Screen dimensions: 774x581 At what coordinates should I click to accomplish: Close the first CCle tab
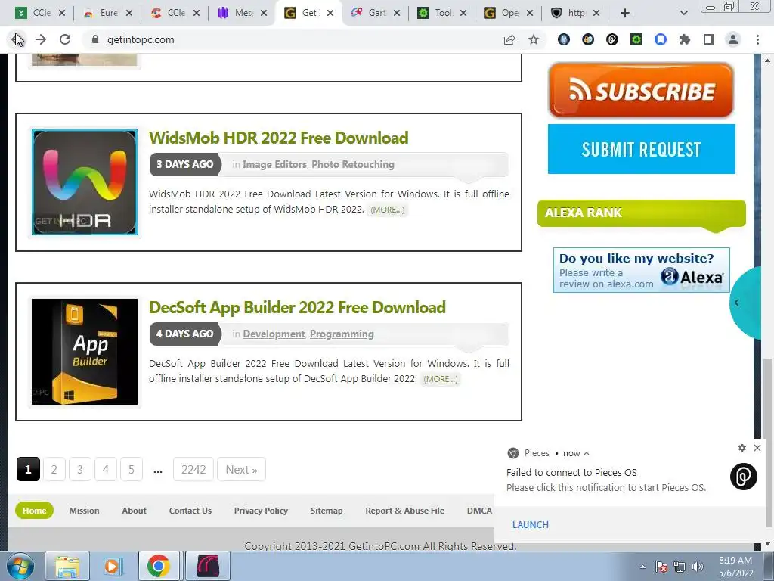click(x=62, y=14)
